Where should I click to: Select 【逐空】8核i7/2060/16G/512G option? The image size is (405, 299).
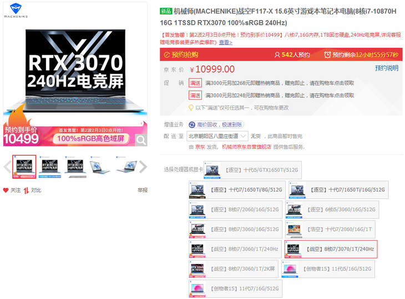tap(235, 210)
